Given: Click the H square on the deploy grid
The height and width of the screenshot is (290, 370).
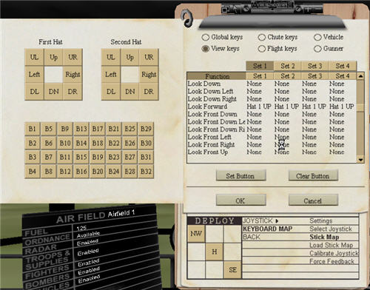Looking at the screenshot, I should pos(215,252).
